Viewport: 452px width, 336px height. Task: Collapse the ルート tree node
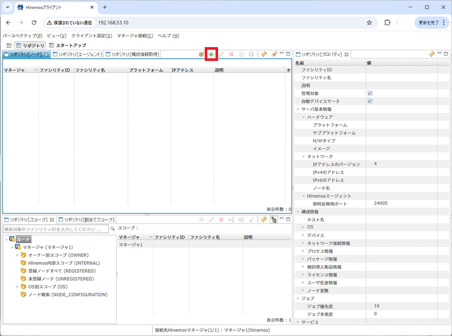point(6,239)
